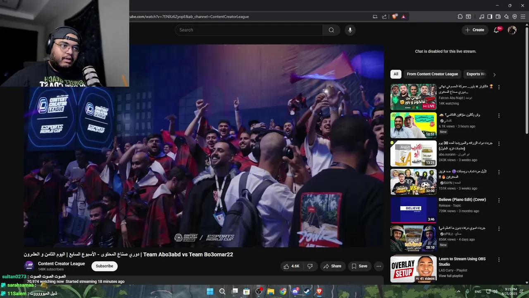
Task: Click View full playlist link
Action: tap(451, 276)
